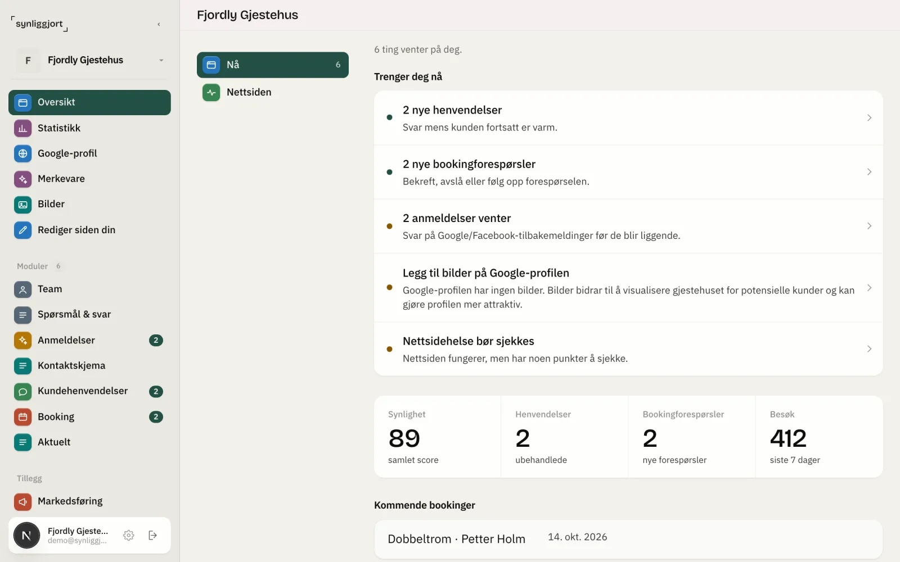Viewport: 900px width, 562px height.
Task: Collapse the sidebar with the arrow
Action: (159, 24)
